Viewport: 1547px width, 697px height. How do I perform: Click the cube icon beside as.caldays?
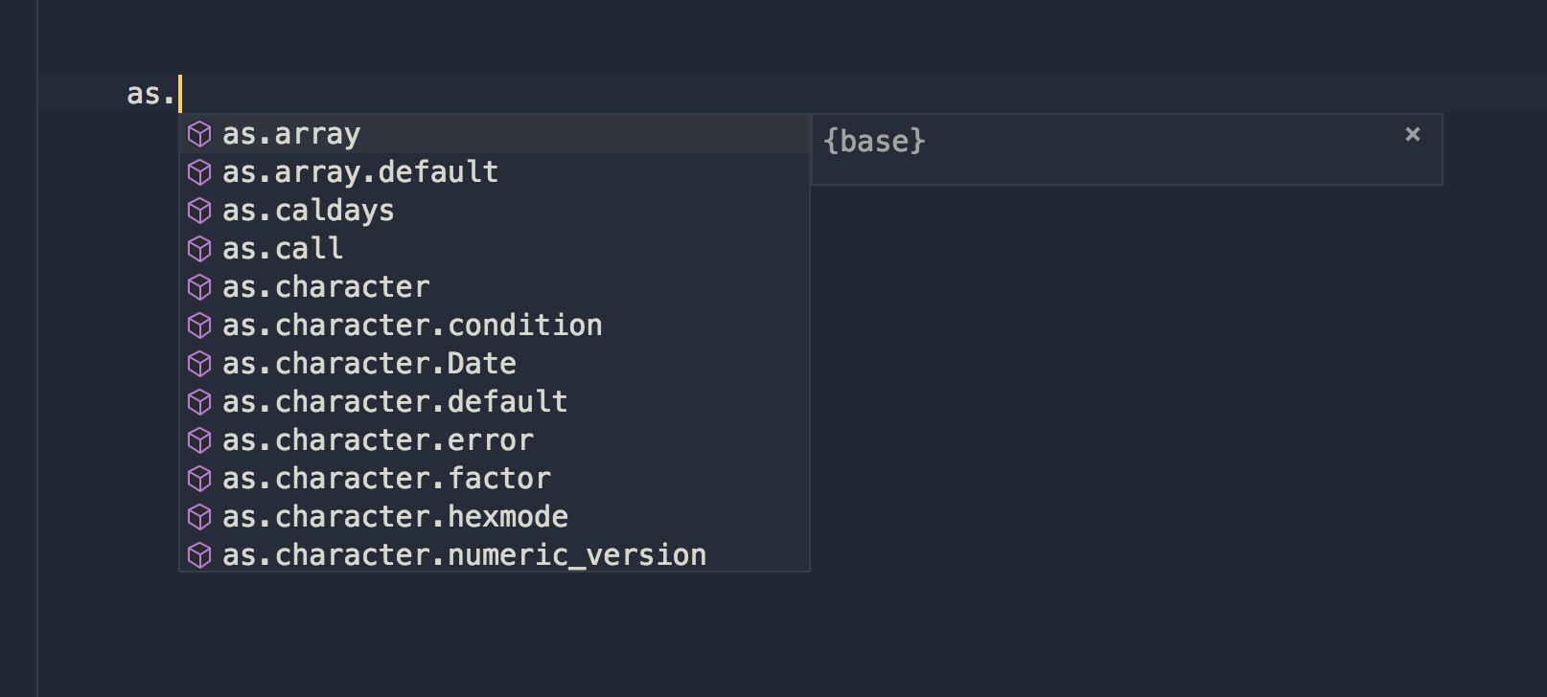pos(200,211)
